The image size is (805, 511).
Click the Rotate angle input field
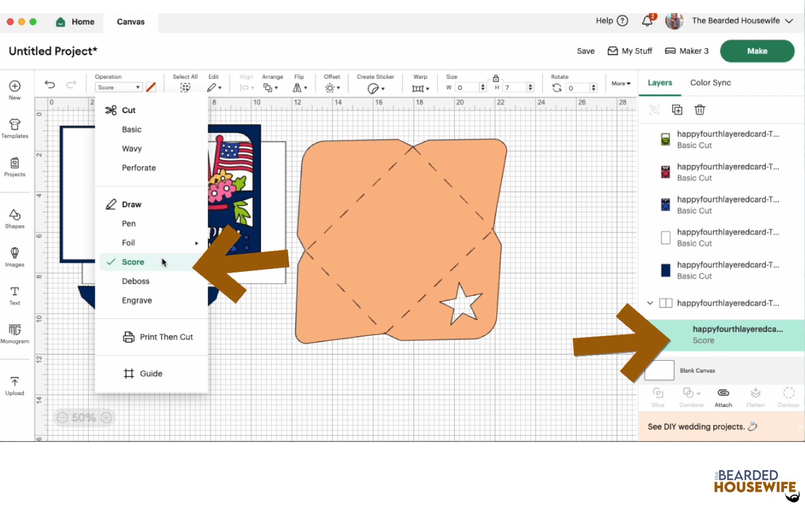(x=578, y=88)
